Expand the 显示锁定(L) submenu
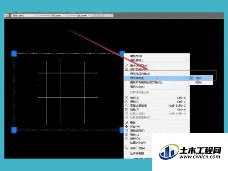228x171 pixels. 157,78
